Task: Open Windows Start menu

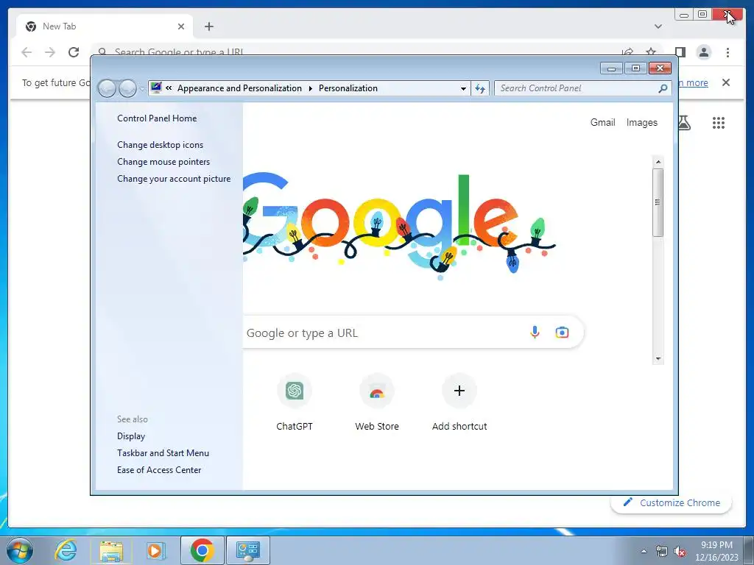Action: click(x=20, y=550)
